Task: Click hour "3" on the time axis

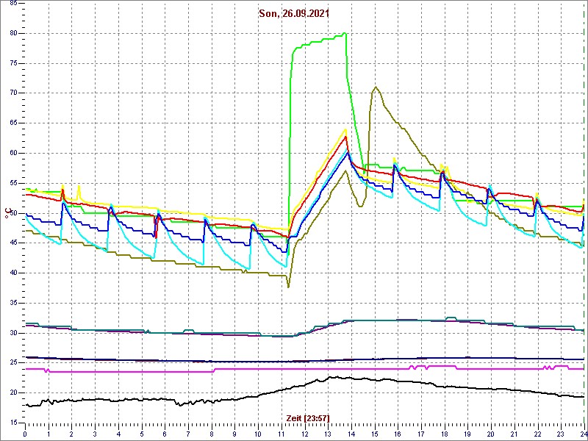Action: [95, 434]
